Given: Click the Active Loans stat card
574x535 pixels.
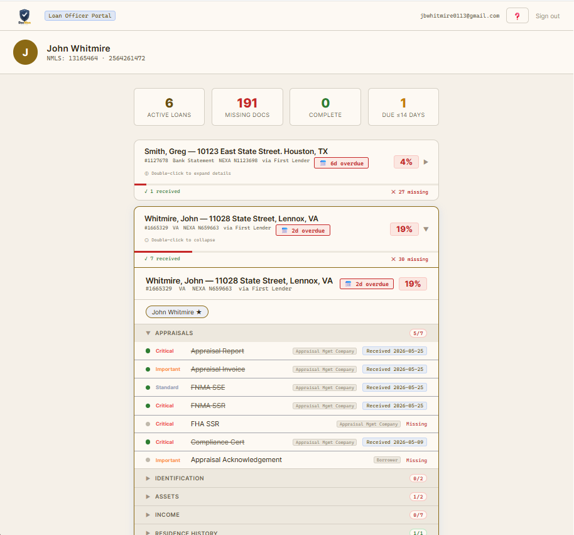Looking at the screenshot, I should coord(169,107).
